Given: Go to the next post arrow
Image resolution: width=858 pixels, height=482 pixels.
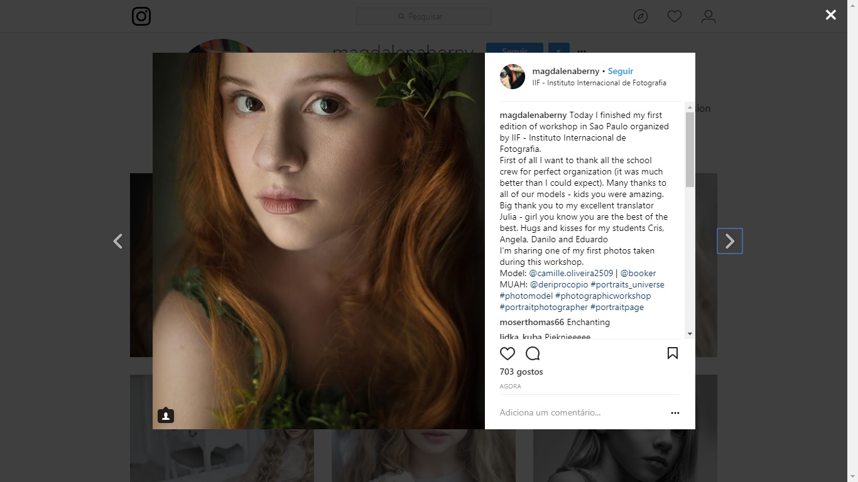Looking at the screenshot, I should [729, 241].
